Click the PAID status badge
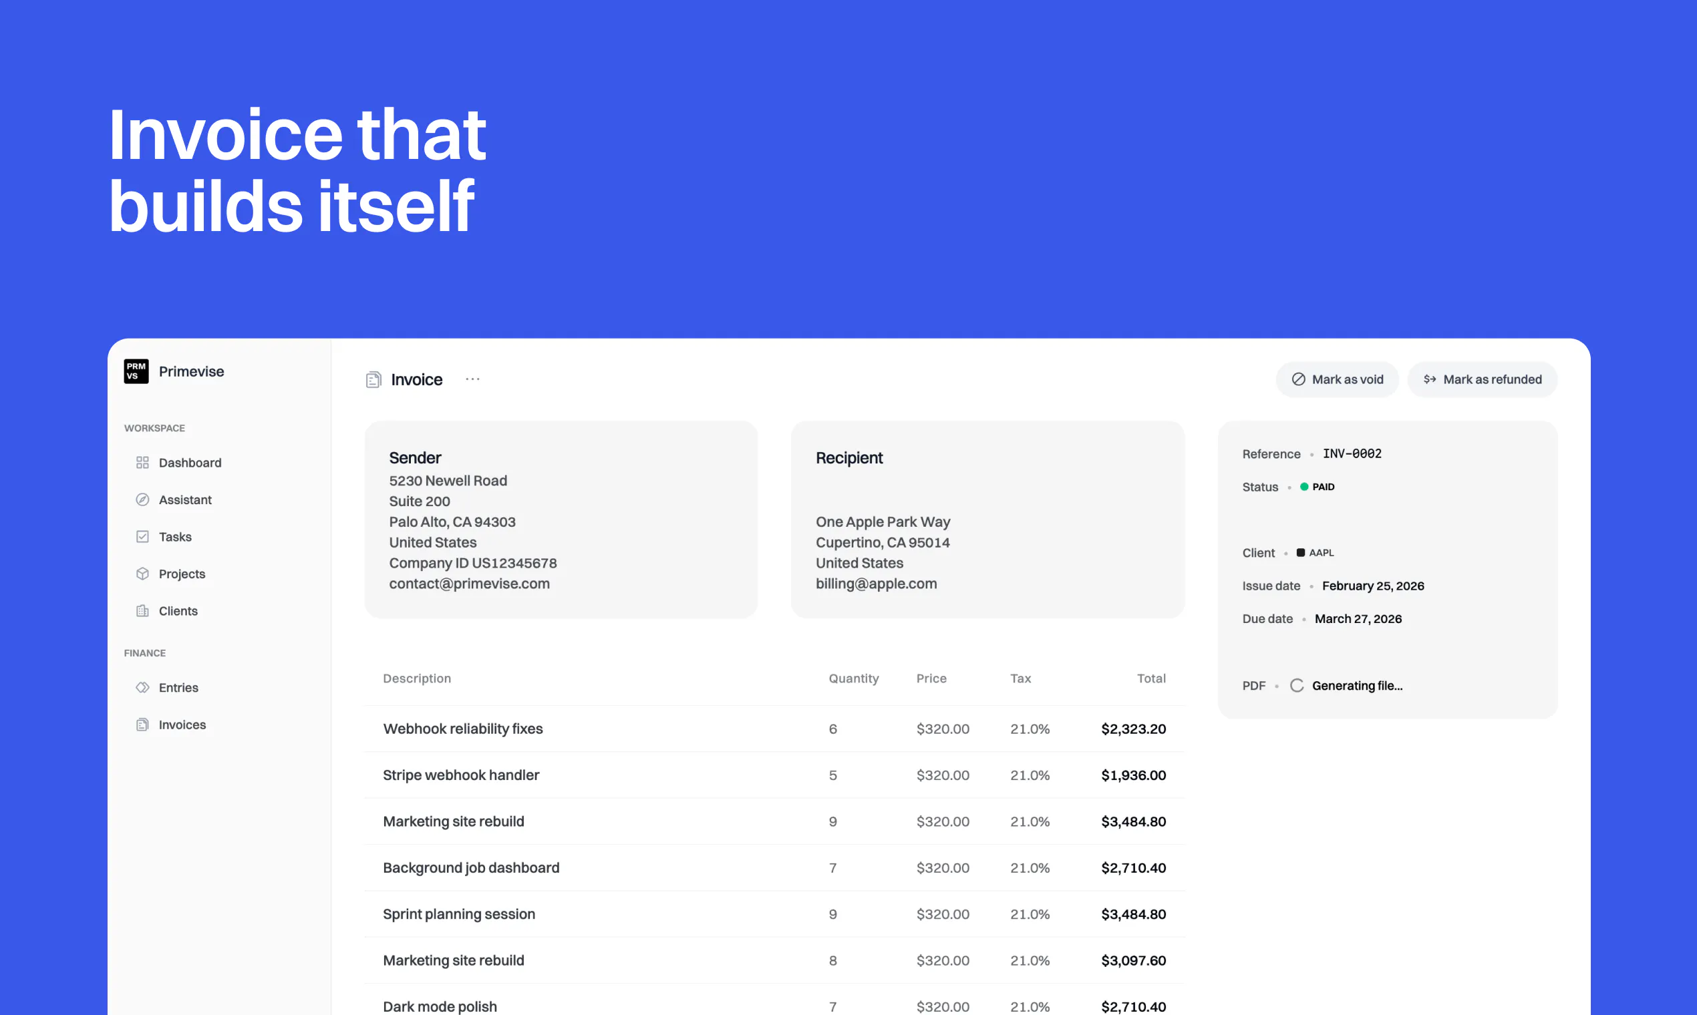 1318,487
